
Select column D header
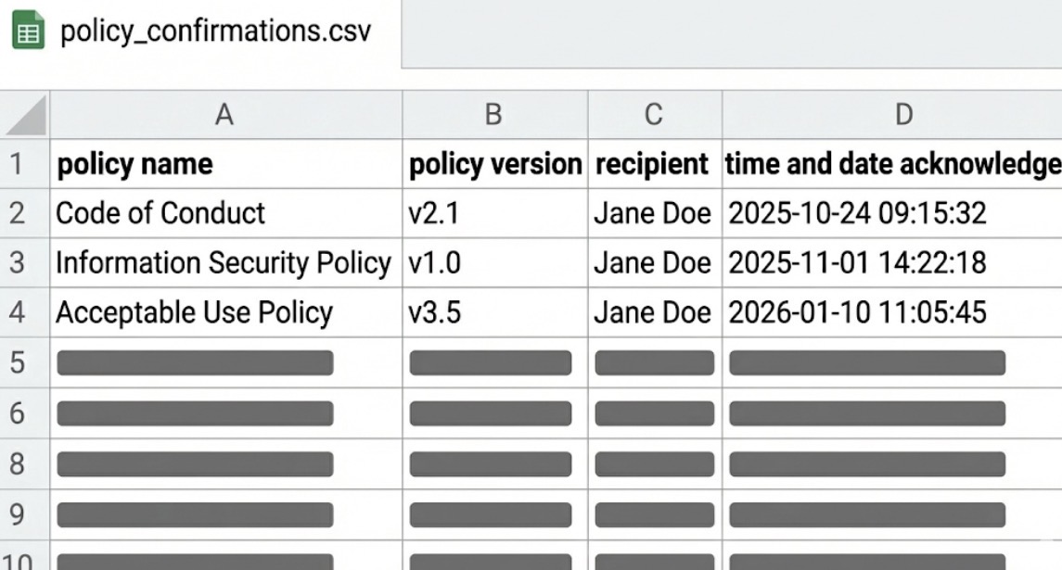pyautogui.click(x=892, y=115)
